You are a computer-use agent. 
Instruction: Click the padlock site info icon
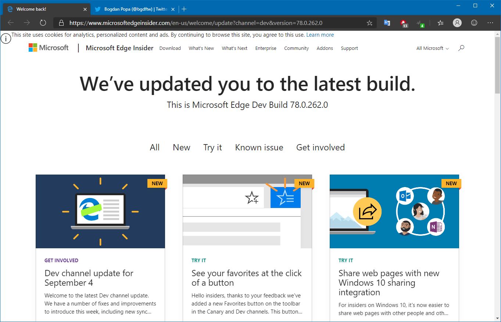pos(61,23)
